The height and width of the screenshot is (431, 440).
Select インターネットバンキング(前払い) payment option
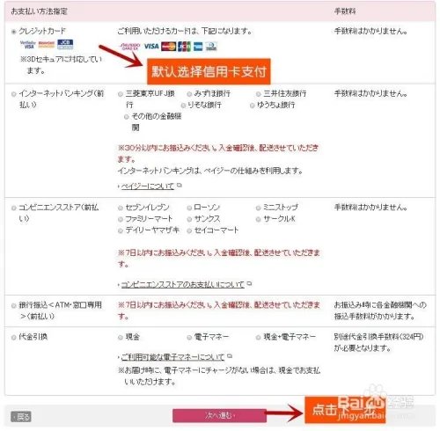pyautogui.click(x=13, y=94)
